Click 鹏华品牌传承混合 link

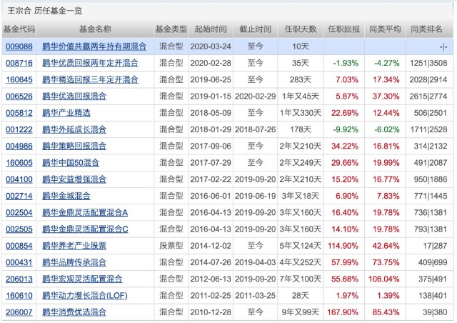(74, 262)
